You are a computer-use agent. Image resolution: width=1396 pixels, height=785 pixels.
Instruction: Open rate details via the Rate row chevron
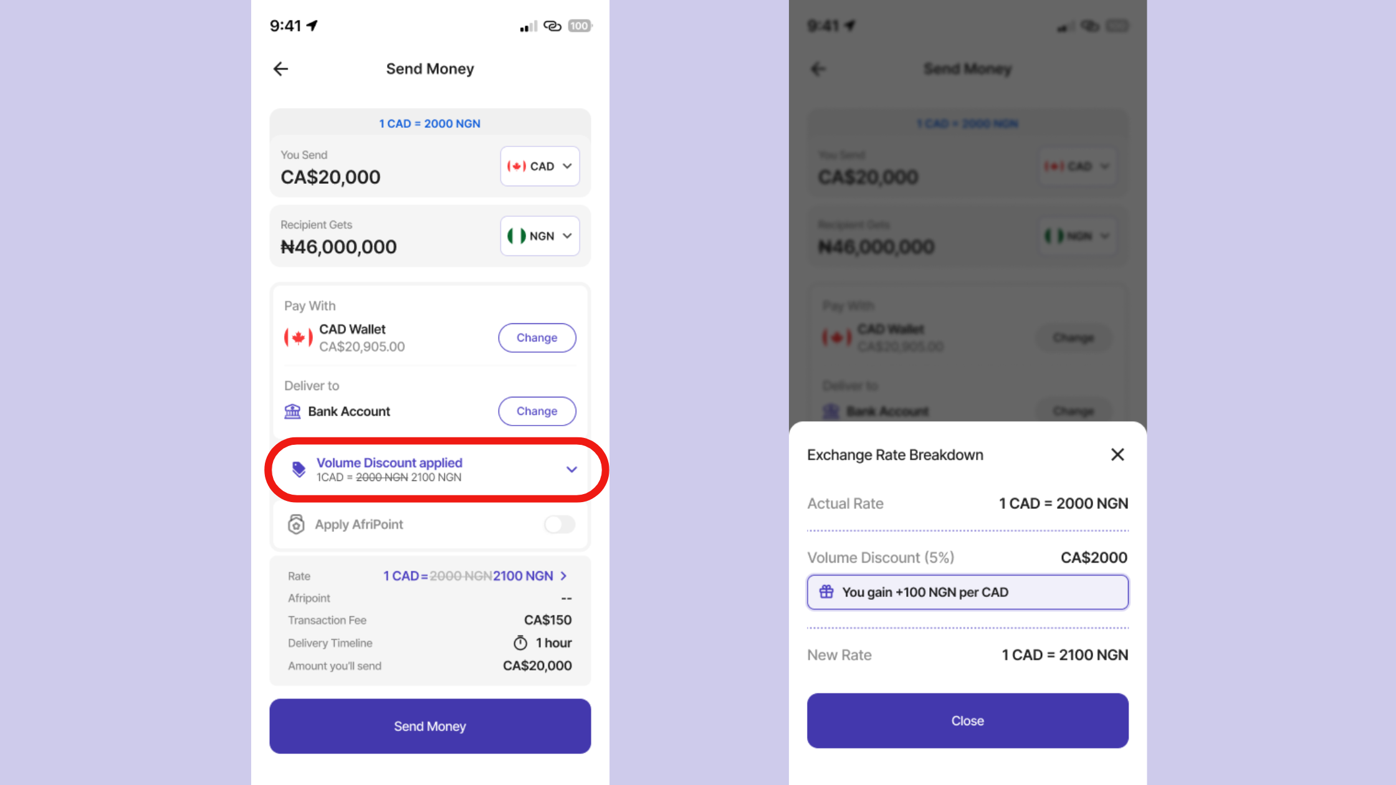coord(563,576)
